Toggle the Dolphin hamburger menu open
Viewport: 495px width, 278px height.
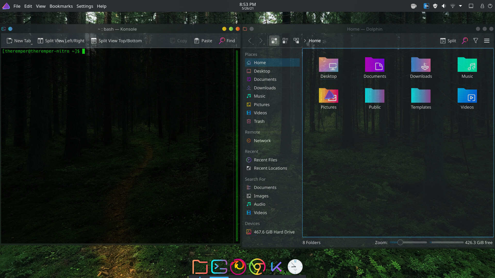point(486,40)
